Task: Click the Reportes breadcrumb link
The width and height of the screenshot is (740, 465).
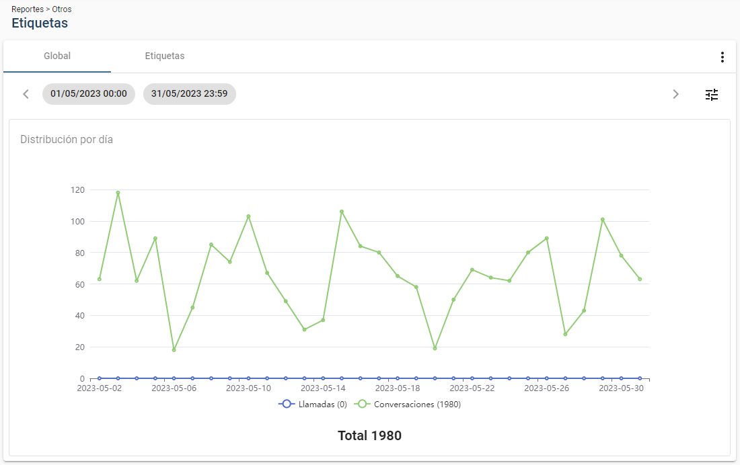Action: (x=28, y=9)
